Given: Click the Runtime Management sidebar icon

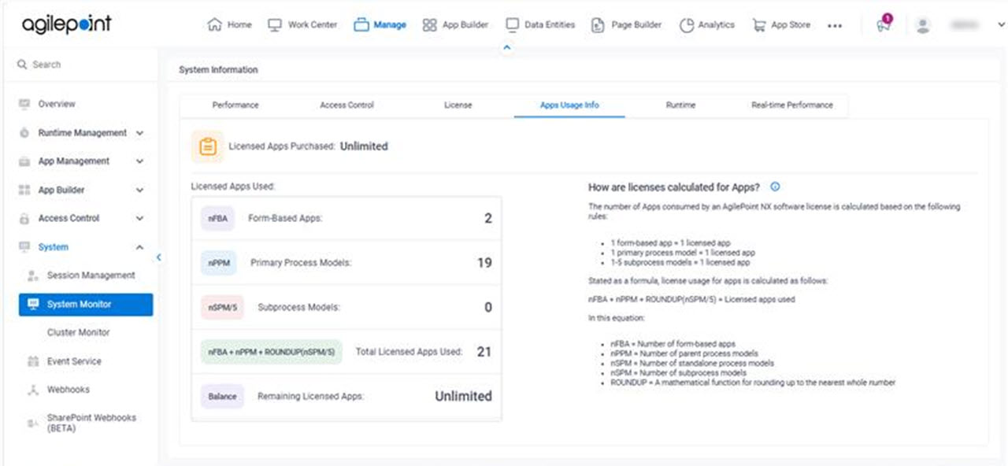Looking at the screenshot, I should point(24,133).
